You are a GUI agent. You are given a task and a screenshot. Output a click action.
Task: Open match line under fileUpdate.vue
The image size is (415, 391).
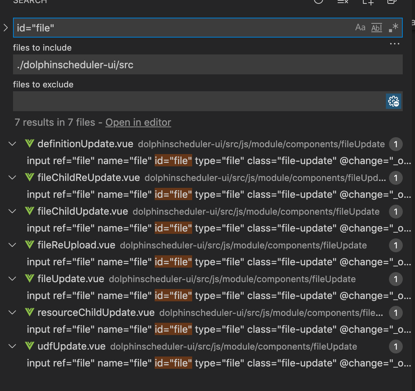click(219, 296)
